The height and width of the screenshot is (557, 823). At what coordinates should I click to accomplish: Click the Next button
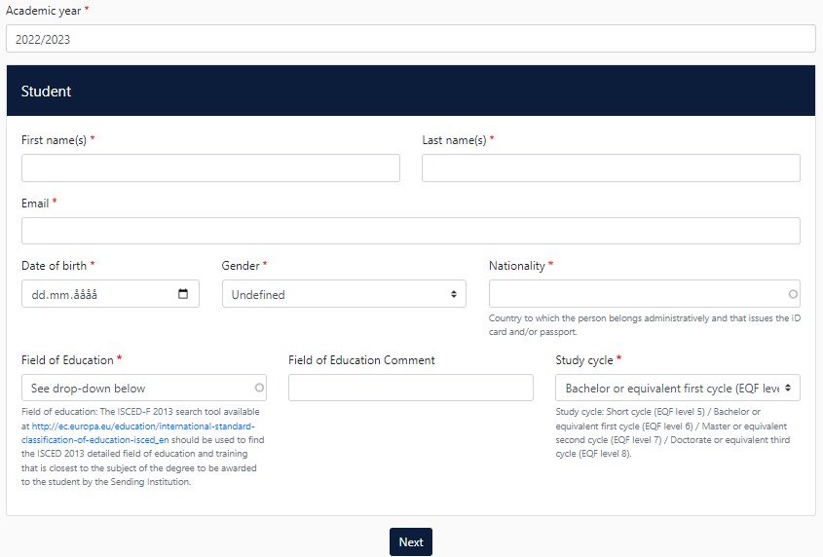coord(410,542)
